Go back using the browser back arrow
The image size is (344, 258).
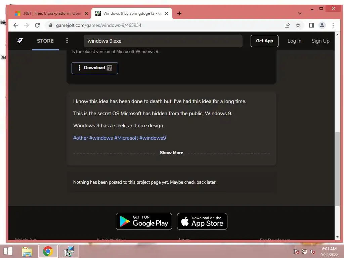16,25
